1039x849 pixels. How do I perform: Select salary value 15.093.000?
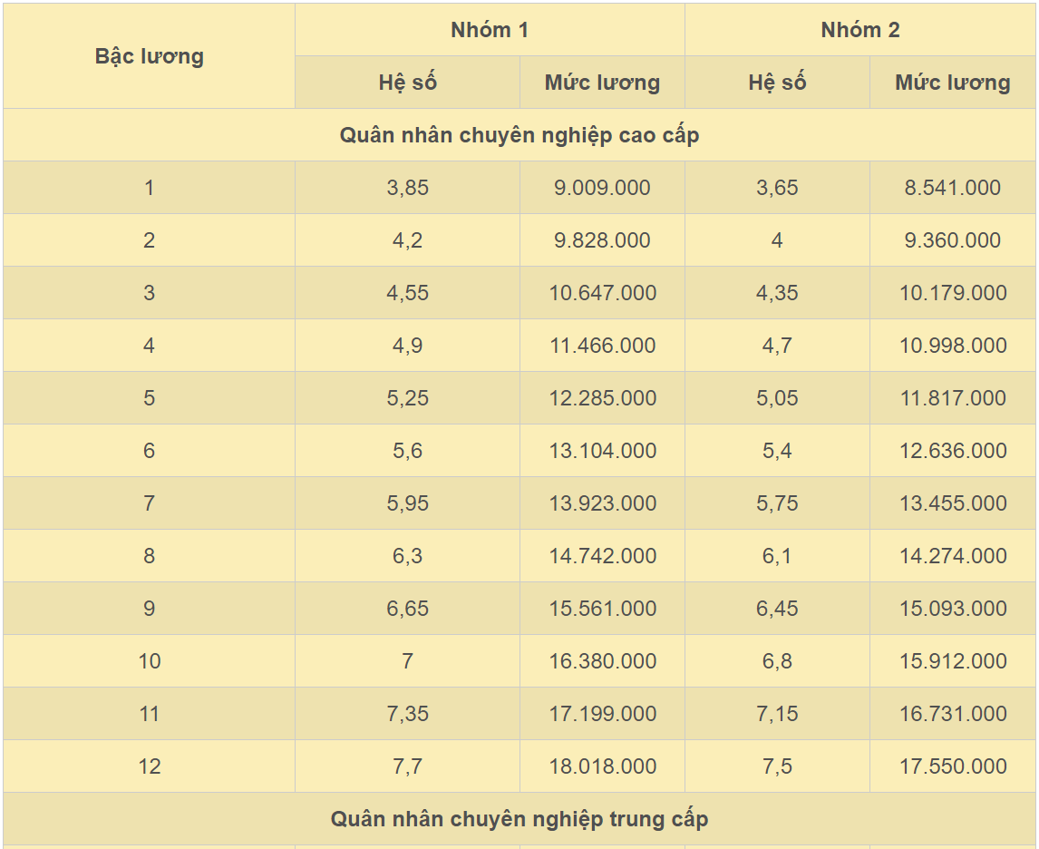(x=952, y=609)
